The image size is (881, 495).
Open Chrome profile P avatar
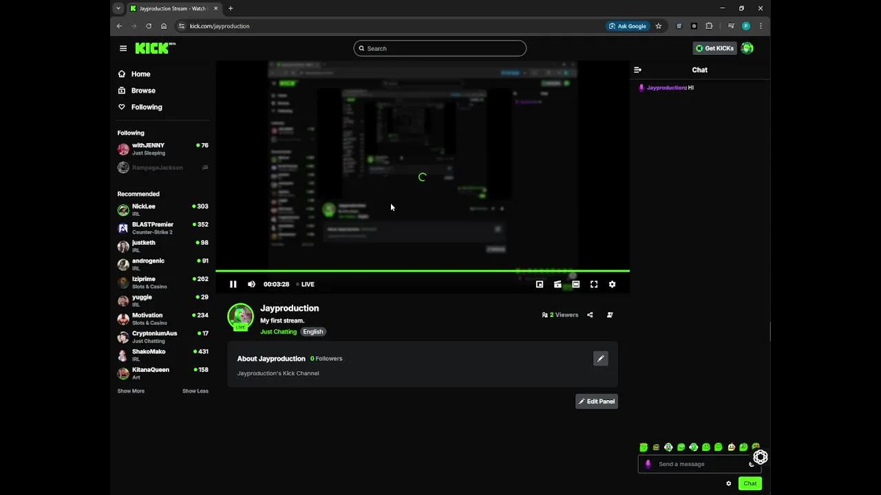(x=746, y=26)
